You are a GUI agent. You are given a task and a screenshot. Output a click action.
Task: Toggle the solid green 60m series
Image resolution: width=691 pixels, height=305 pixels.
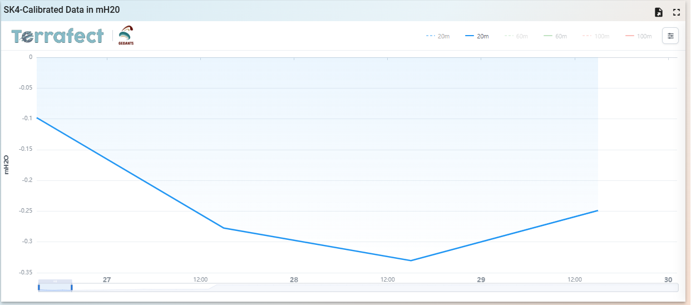(555, 36)
